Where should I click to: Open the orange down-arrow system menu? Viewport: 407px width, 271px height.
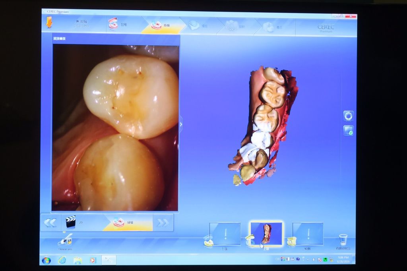tap(49, 22)
